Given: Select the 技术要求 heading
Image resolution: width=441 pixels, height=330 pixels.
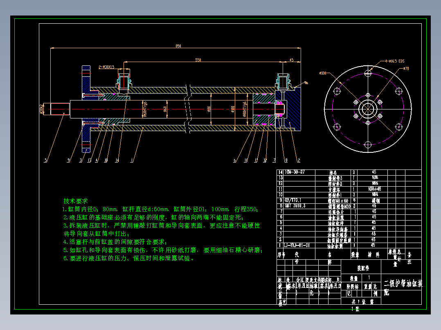Looking at the screenshot, I should point(76,201).
